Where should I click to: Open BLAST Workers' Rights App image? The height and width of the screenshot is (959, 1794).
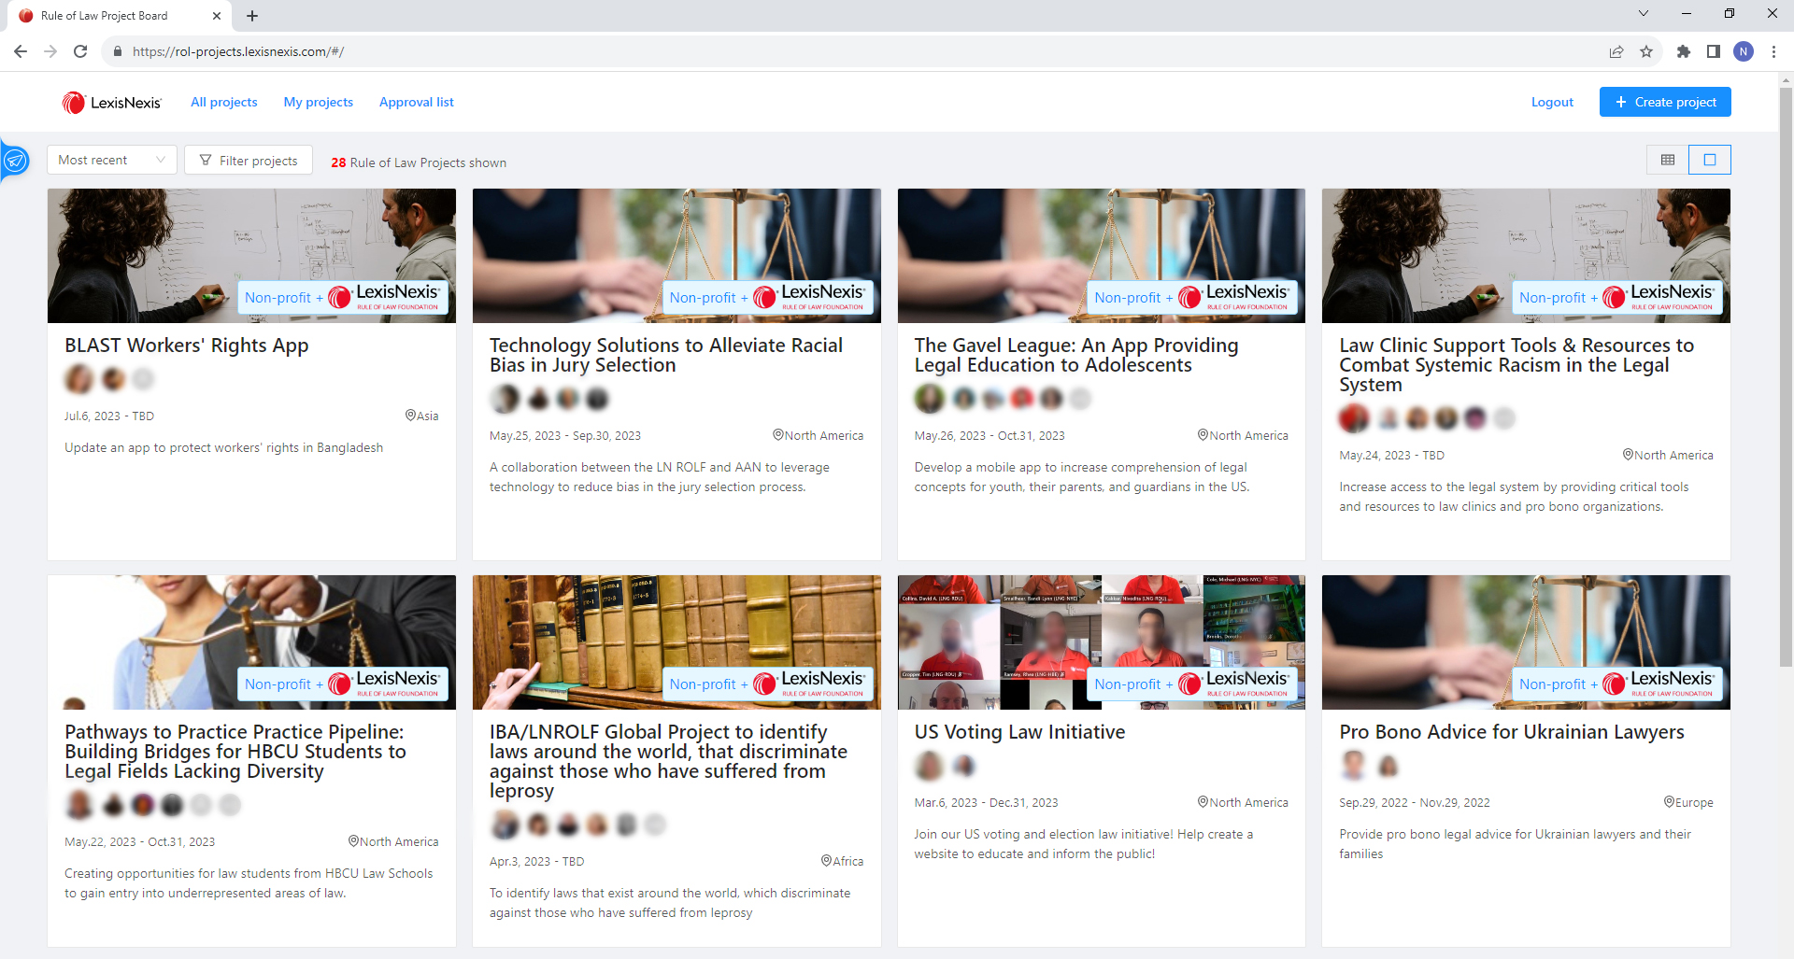(x=251, y=256)
